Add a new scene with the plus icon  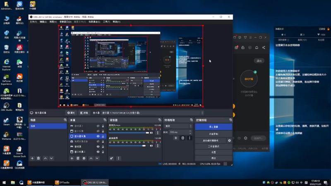[x=32, y=158]
